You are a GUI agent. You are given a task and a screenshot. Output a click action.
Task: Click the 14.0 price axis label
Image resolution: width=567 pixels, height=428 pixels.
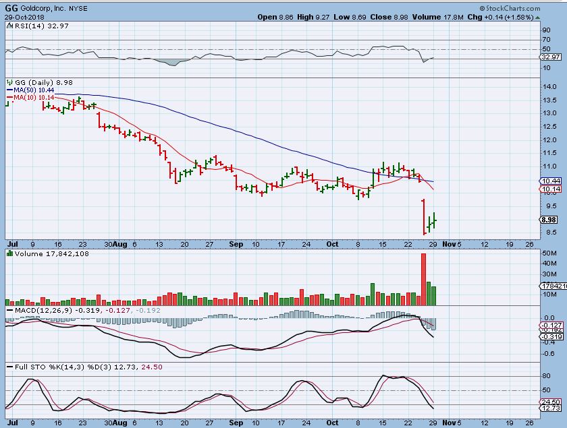tap(549, 87)
